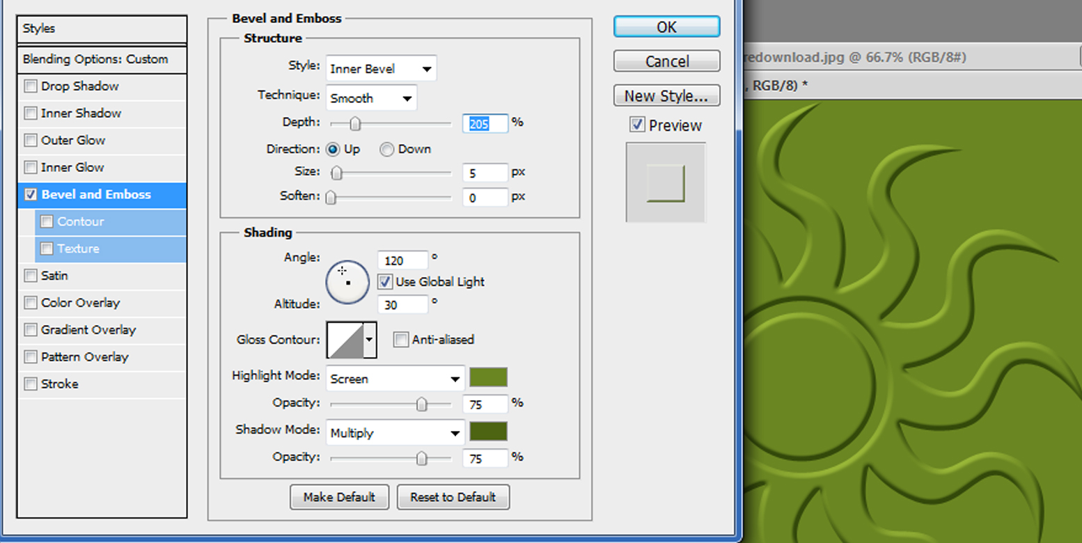Viewport: 1082px width, 543px height.
Task: Enable the Texture checkbox
Action: (47, 249)
